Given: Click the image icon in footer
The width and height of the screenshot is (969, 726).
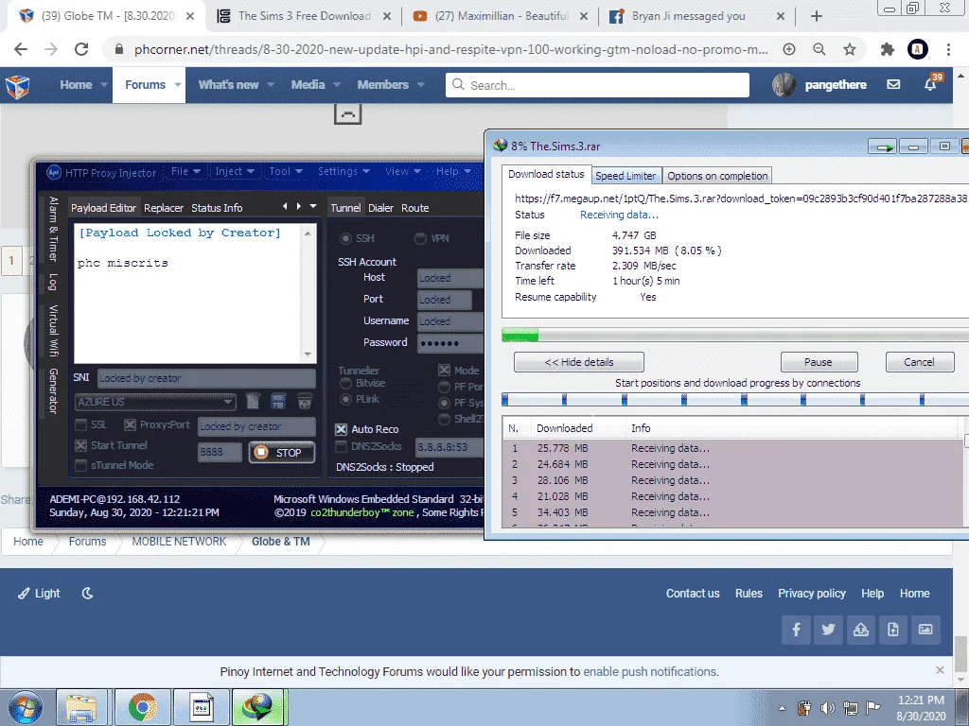Looking at the screenshot, I should point(925,630).
